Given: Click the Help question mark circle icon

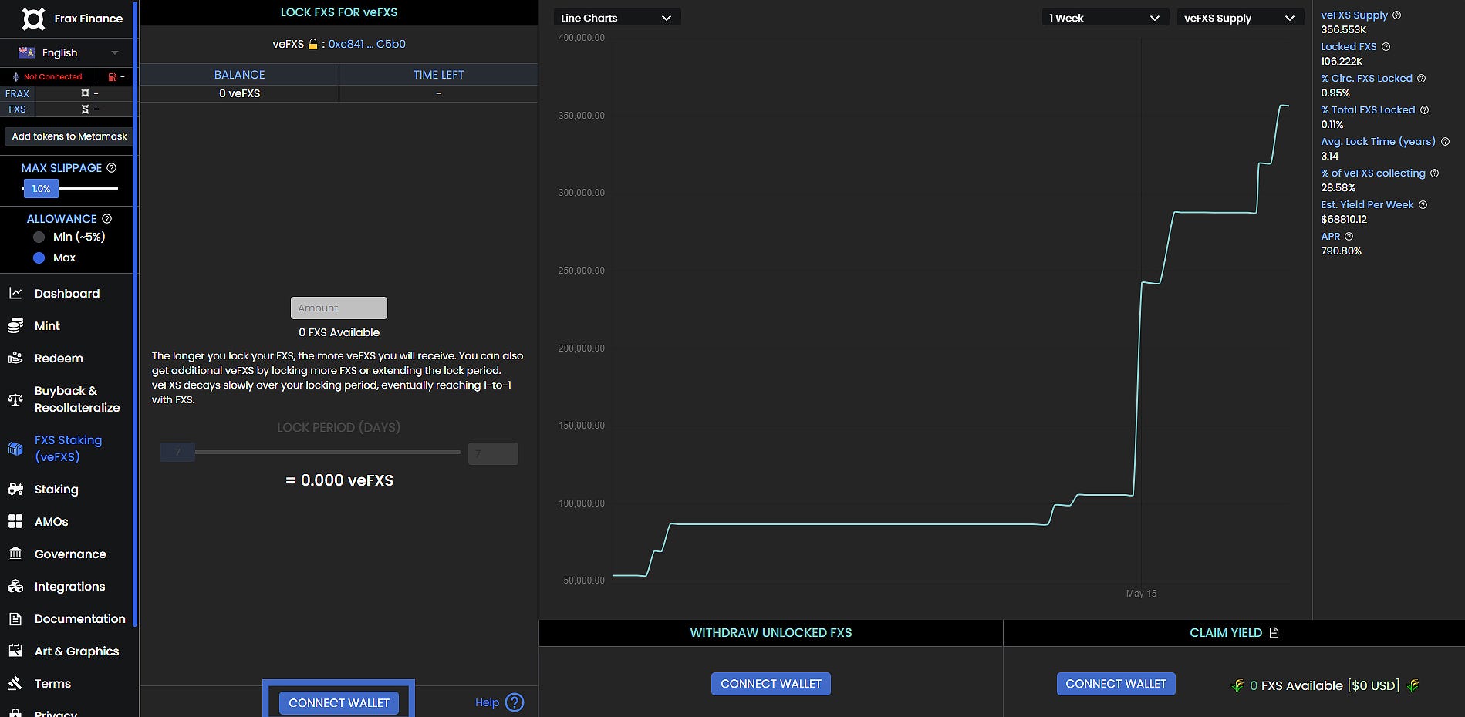Looking at the screenshot, I should 515,702.
